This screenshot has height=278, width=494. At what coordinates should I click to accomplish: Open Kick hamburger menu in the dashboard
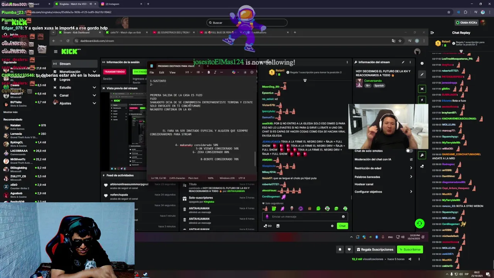coord(56,51)
